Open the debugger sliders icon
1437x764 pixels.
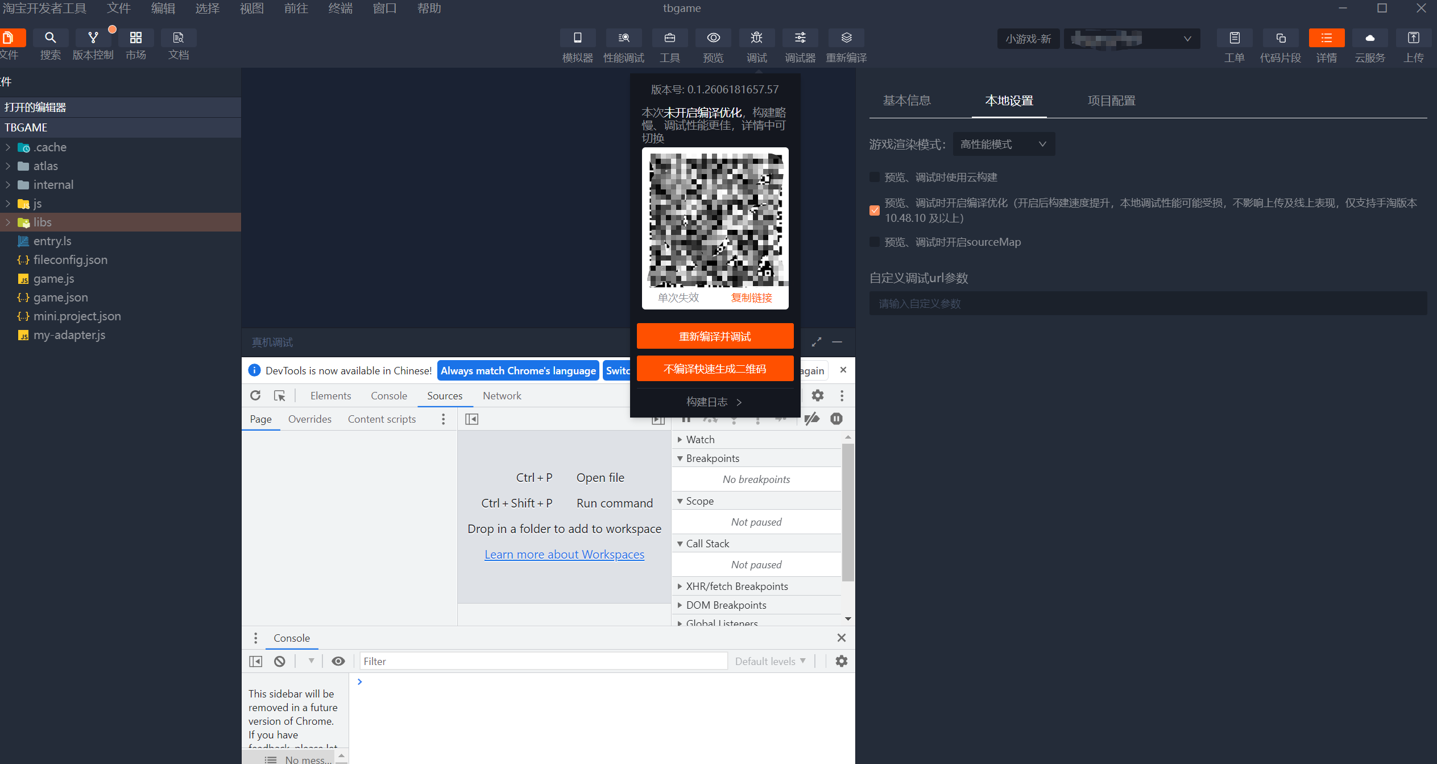pyautogui.click(x=801, y=38)
